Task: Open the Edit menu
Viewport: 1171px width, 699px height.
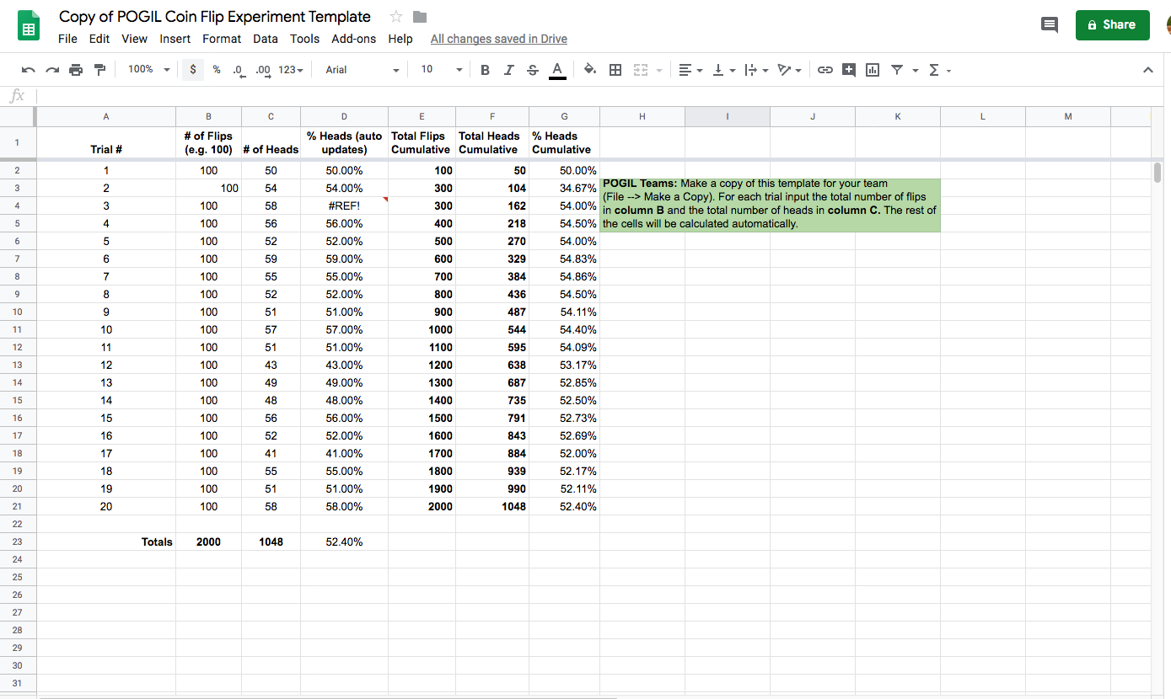Action: 99,39
